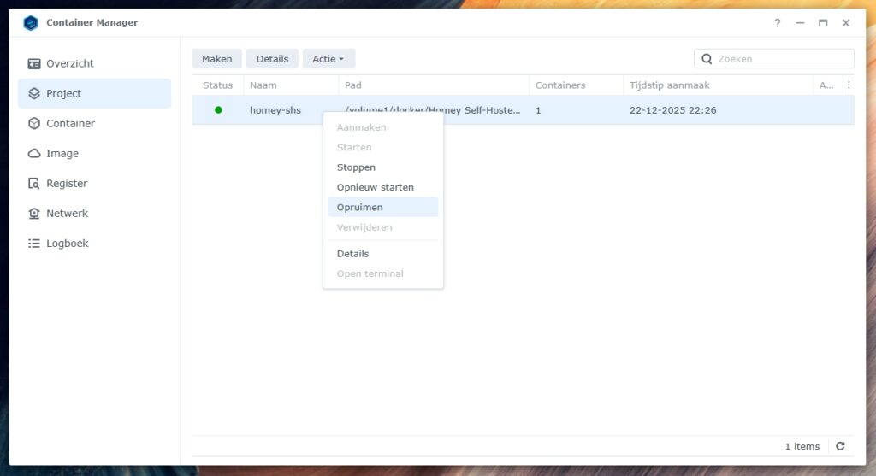Open the help question mark icon
Viewport: 876px width, 476px height.
tap(777, 23)
